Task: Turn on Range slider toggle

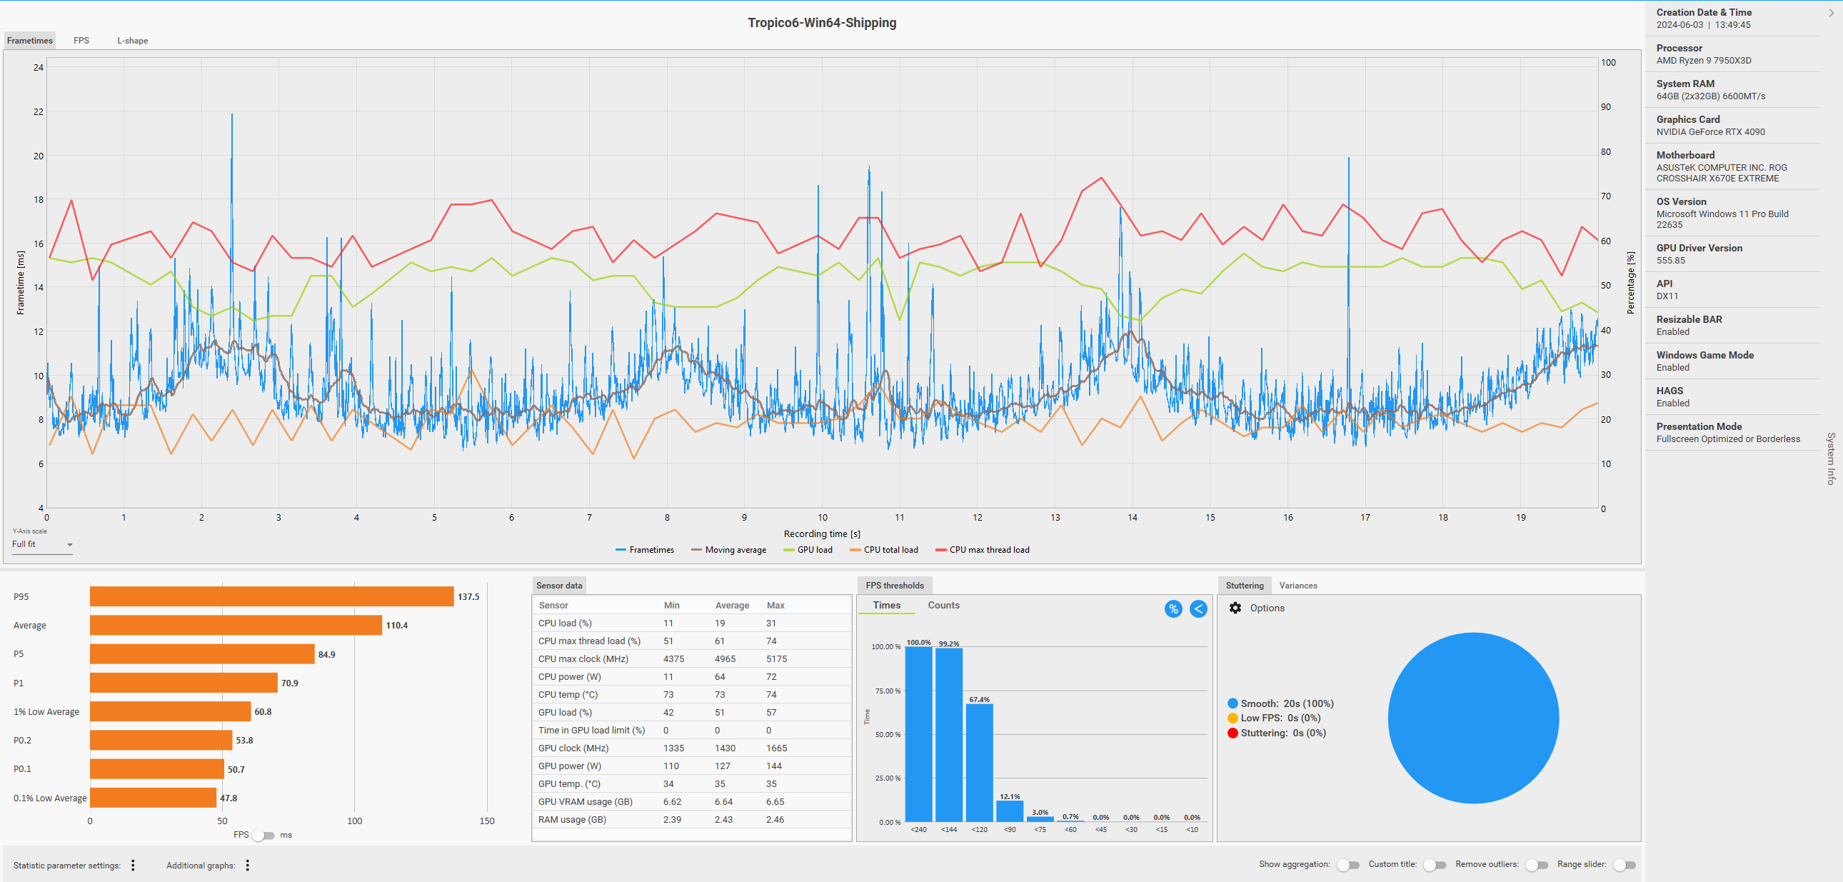Action: click(x=1624, y=865)
